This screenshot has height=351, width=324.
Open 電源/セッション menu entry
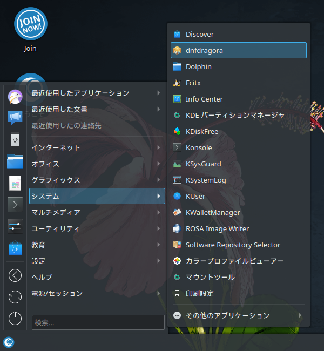97,293
